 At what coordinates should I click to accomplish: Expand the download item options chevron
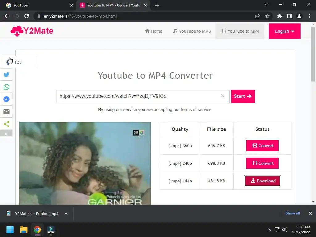tap(66, 214)
